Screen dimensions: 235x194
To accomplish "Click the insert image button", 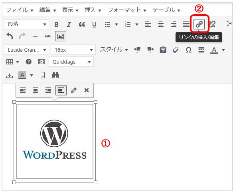I will [61, 36].
